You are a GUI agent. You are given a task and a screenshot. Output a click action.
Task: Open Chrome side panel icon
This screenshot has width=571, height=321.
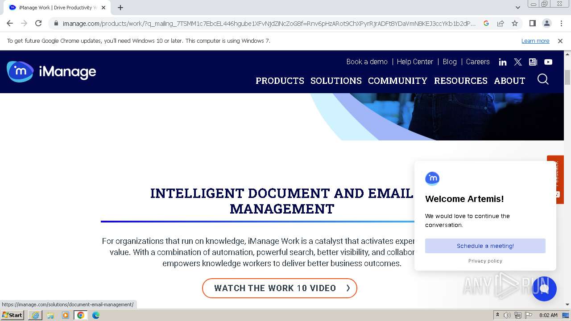pos(532,23)
